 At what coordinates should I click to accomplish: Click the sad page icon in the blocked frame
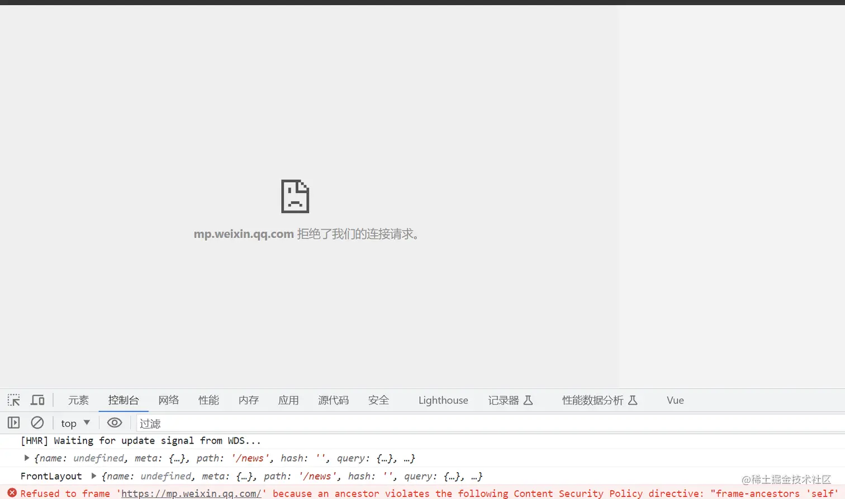(295, 196)
